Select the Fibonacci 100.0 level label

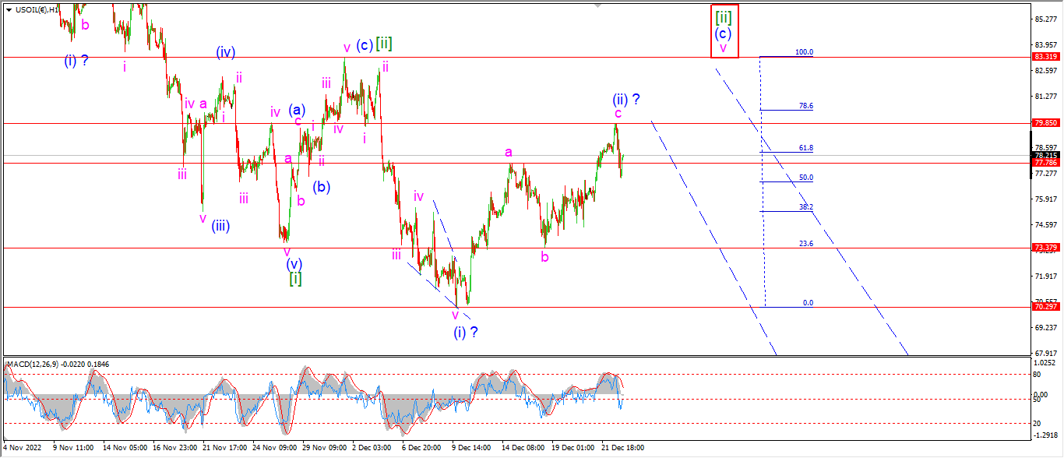click(x=804, y=52)
